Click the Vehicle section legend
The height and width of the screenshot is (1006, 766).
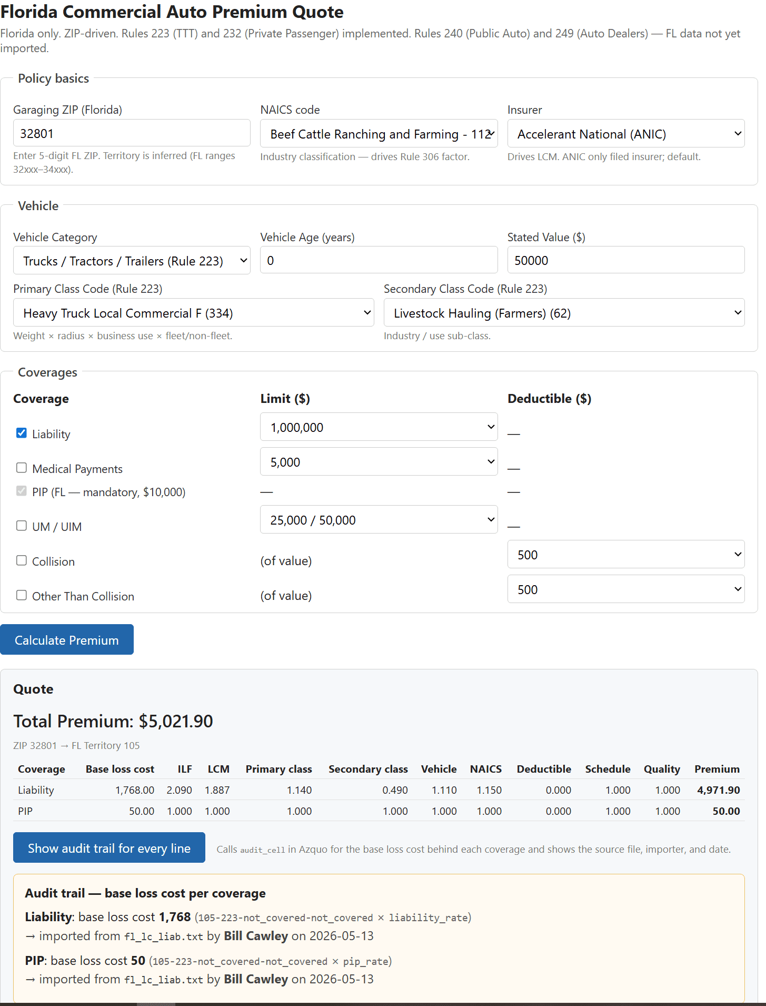click(38, 206)
